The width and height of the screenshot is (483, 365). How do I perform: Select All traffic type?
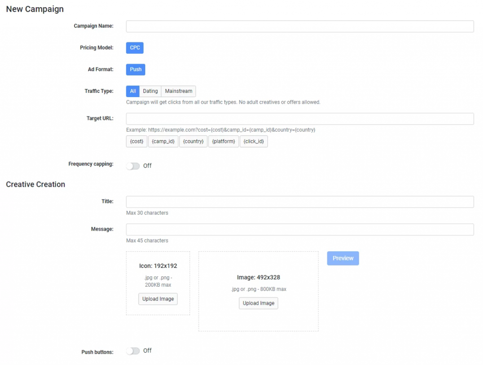point(133,91)
